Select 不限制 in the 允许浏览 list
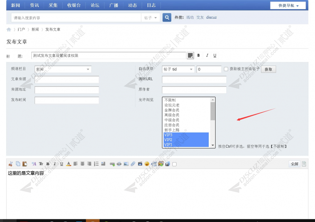Image resolution: width=315 pixels, height=222 pixels. coord(187,100)
